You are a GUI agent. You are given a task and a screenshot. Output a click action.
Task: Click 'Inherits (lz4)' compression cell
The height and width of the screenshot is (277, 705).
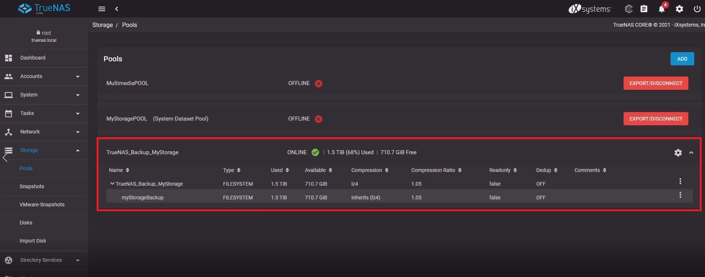(x=366, y=197)
